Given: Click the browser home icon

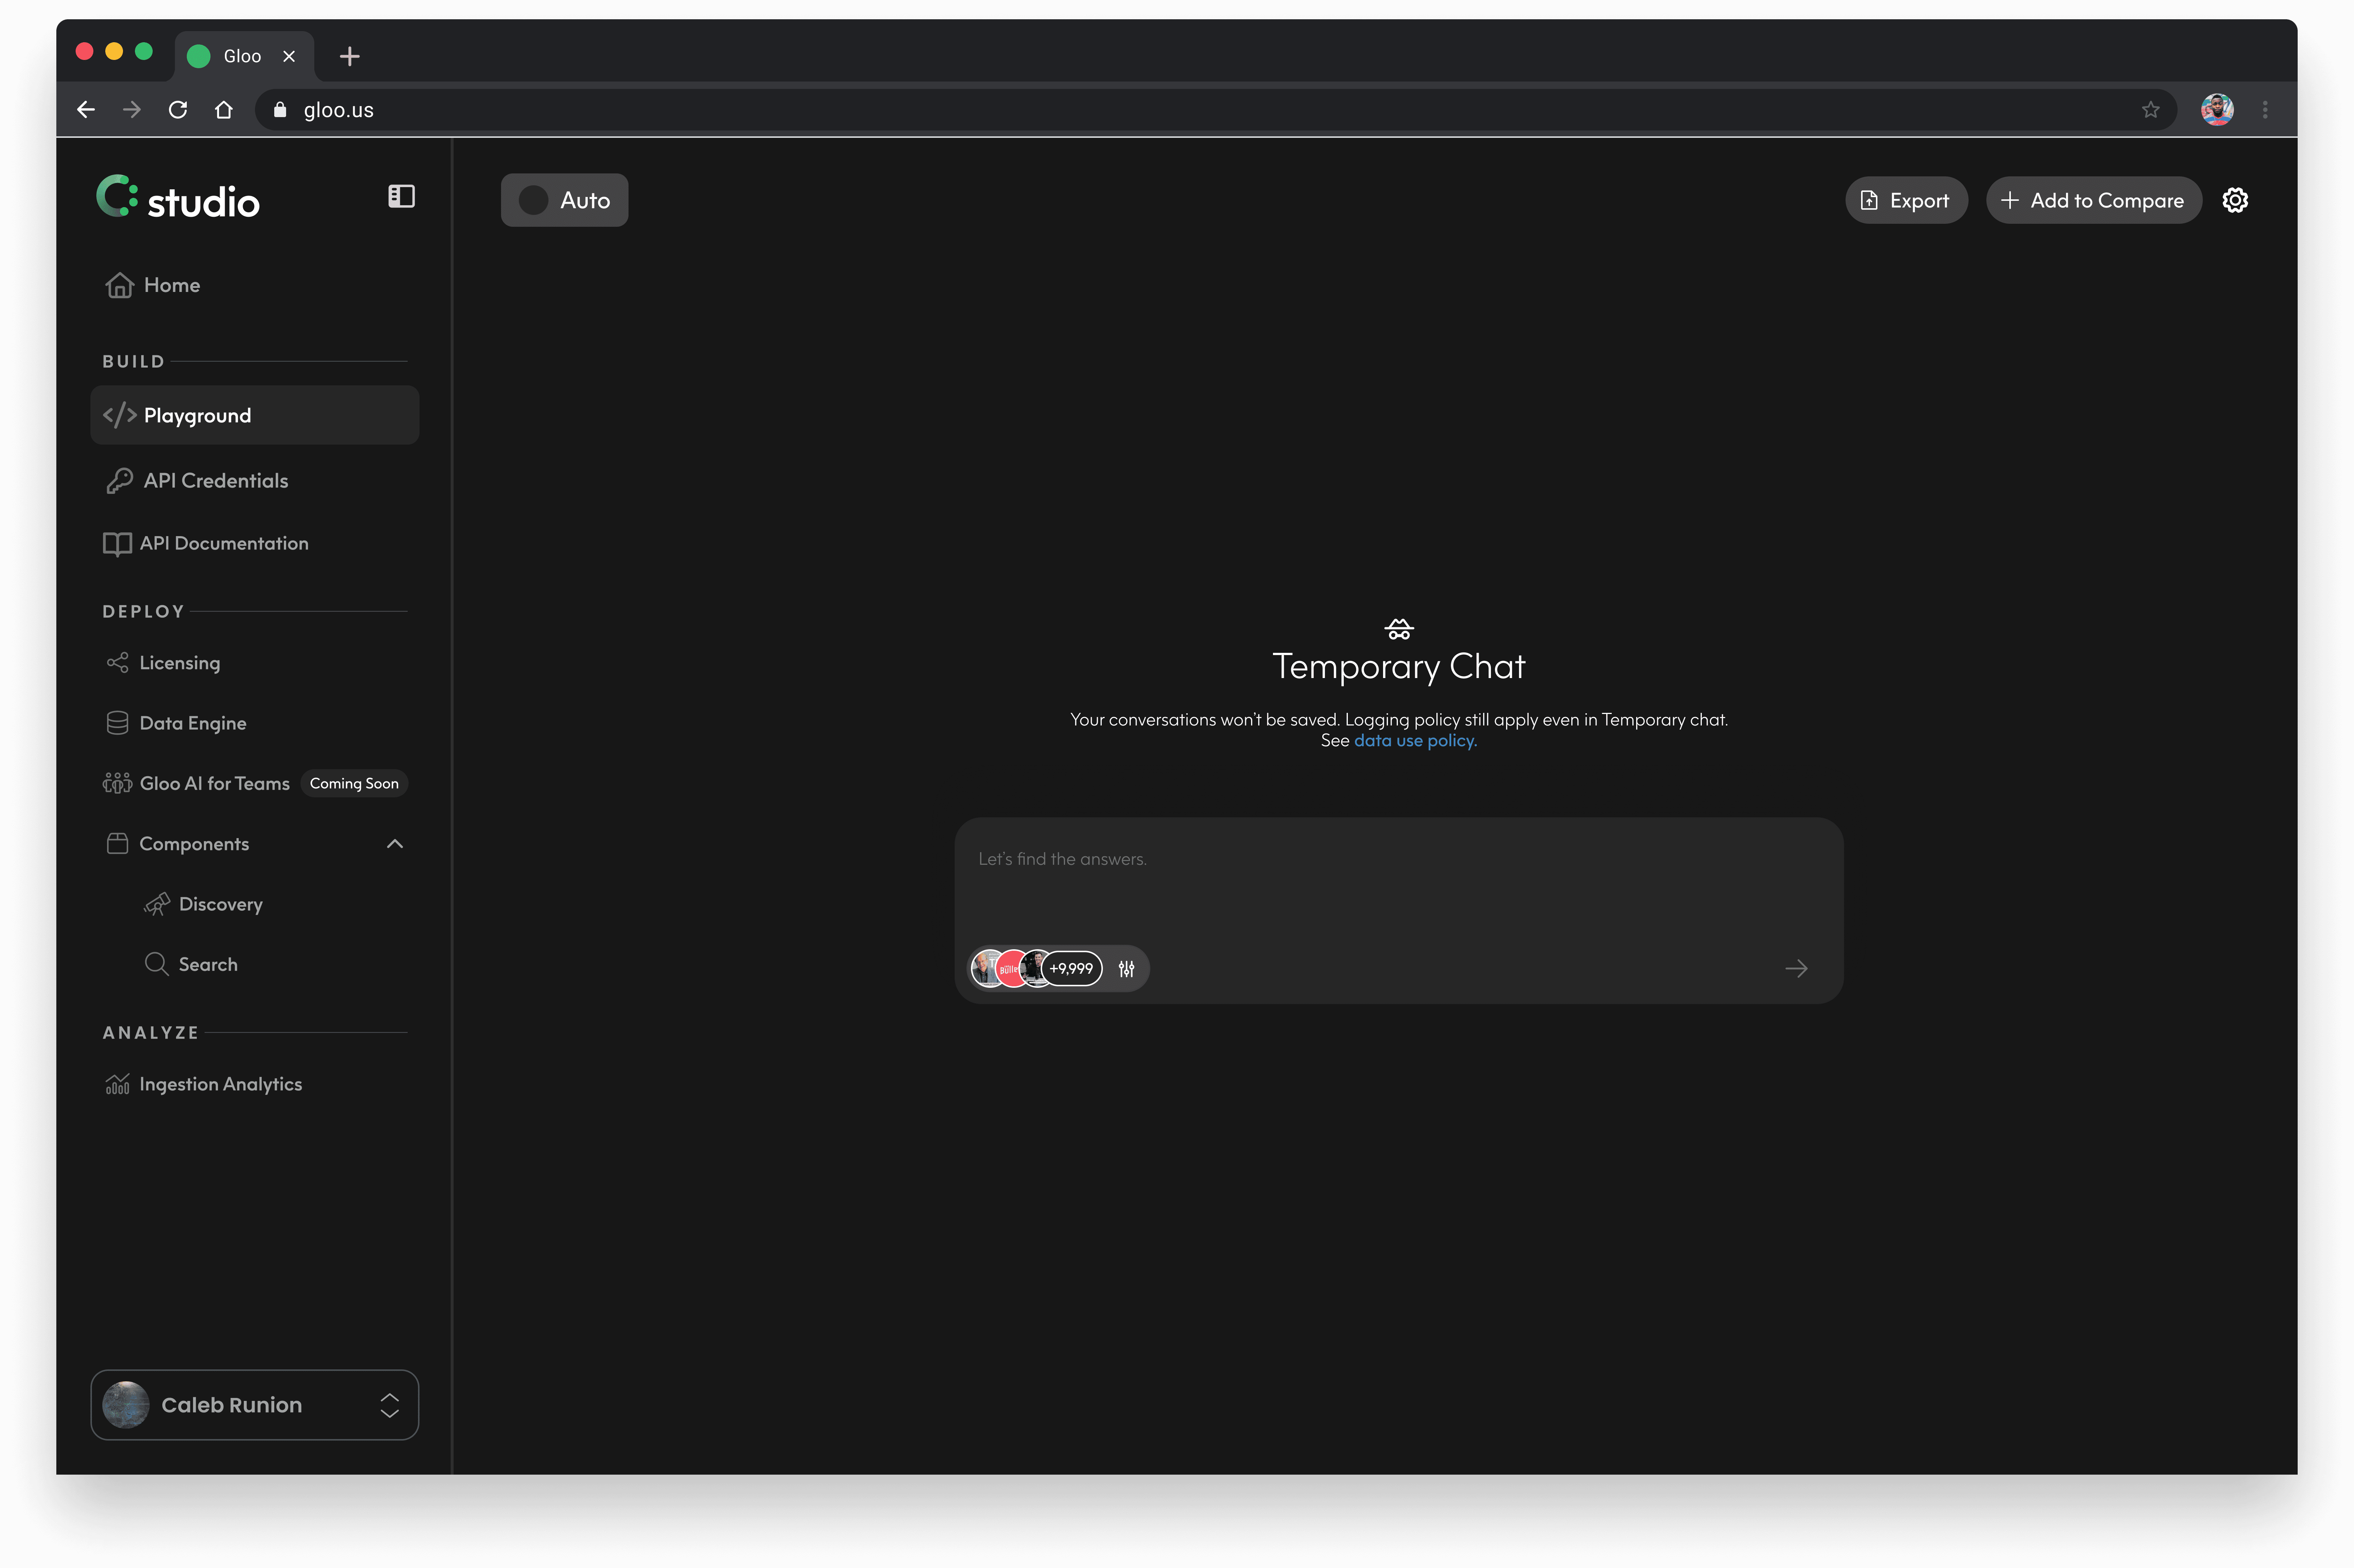Looking at the screenshot, I should [224, 110].
